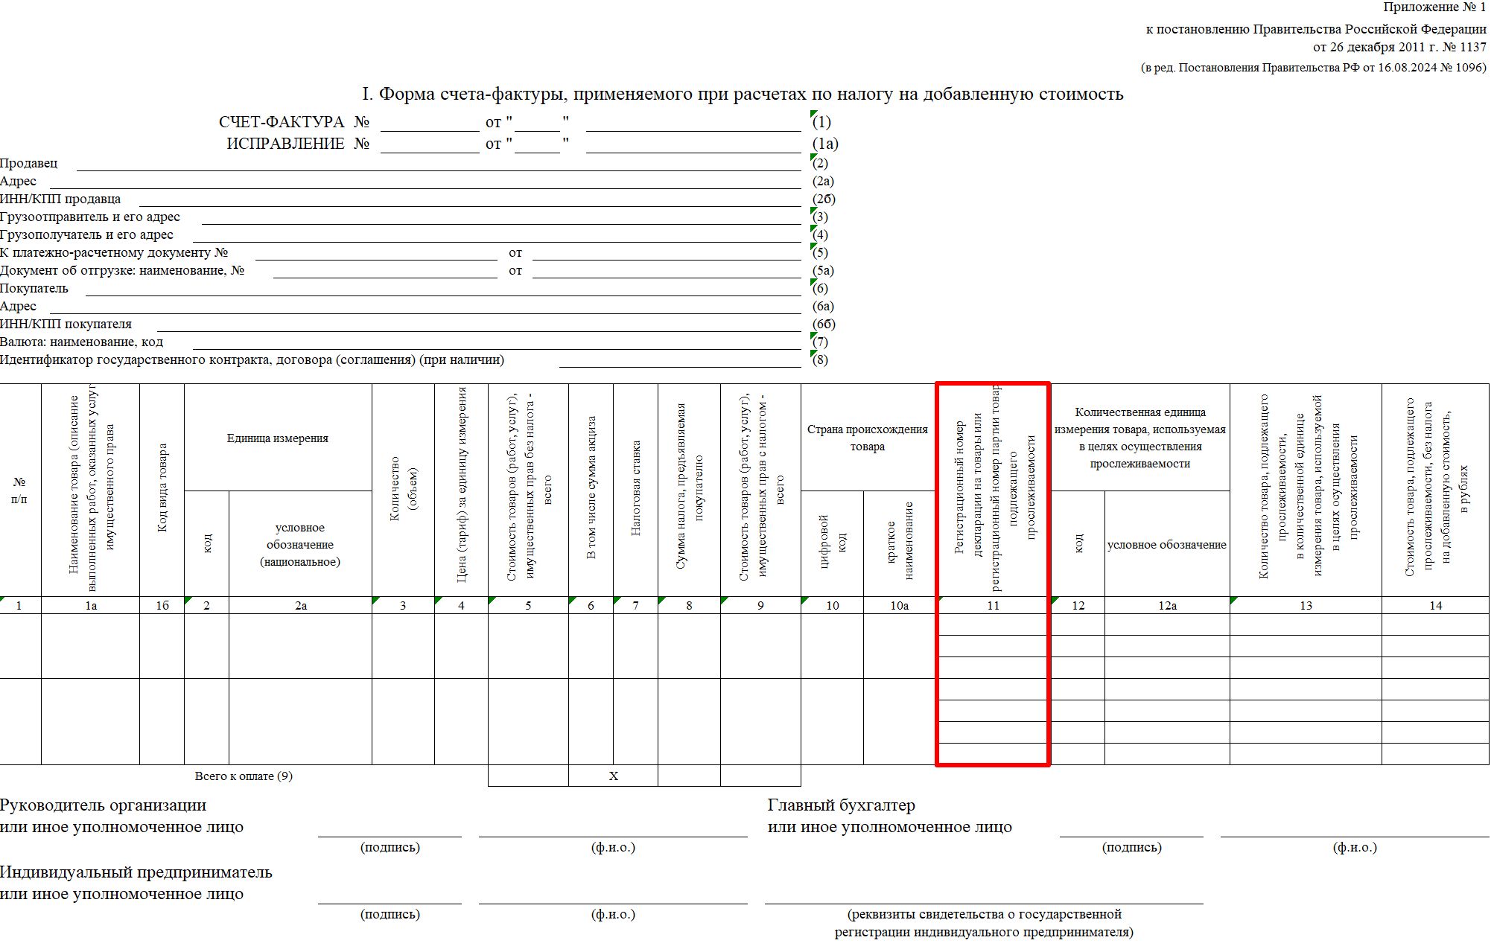Select column number cell 14
Viewport: 1494px width, 949px height.
1435,606
